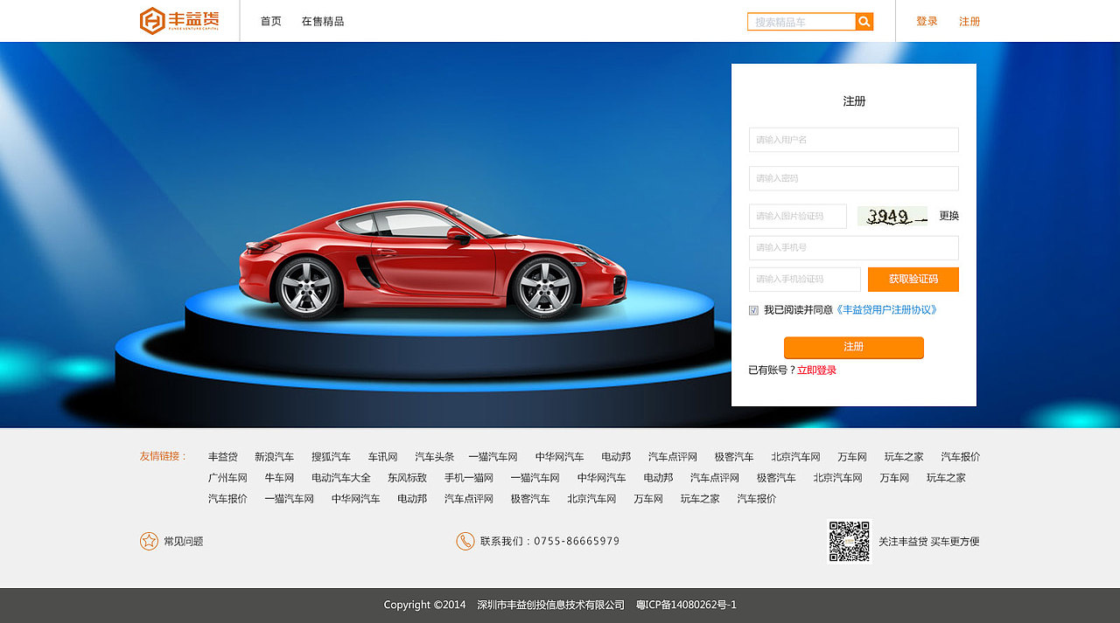Open the 《丰益贷用户注册协议》 agreement link

tap(886, 309)
